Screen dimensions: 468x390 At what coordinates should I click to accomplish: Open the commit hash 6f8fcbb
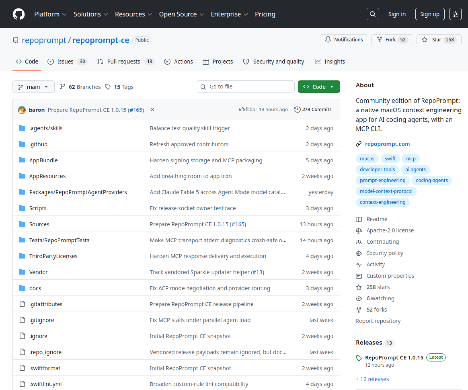pyautogui.click(x=247, y=110)
